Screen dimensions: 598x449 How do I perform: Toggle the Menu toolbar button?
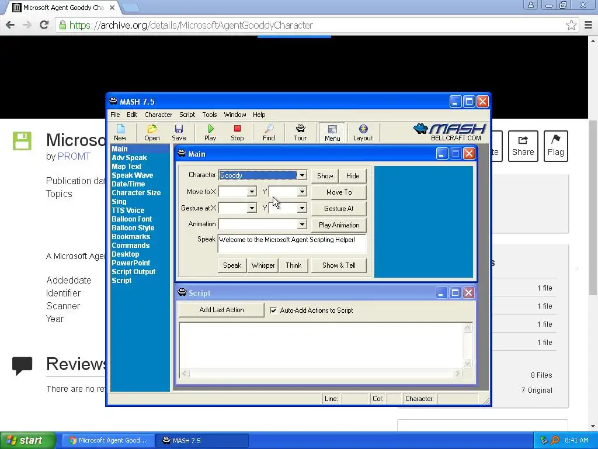[332, 133]
